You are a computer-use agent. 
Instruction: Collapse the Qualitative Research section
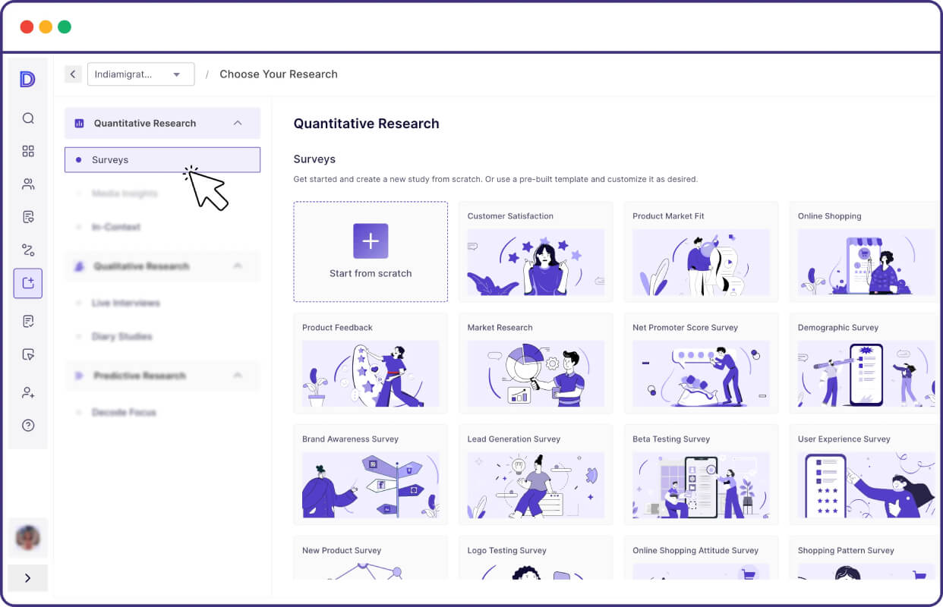pos(238,266)
